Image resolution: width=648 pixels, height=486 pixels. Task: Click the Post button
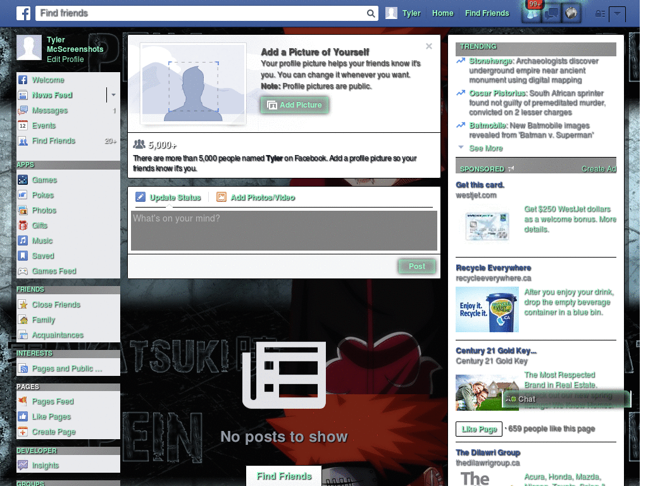417,266
